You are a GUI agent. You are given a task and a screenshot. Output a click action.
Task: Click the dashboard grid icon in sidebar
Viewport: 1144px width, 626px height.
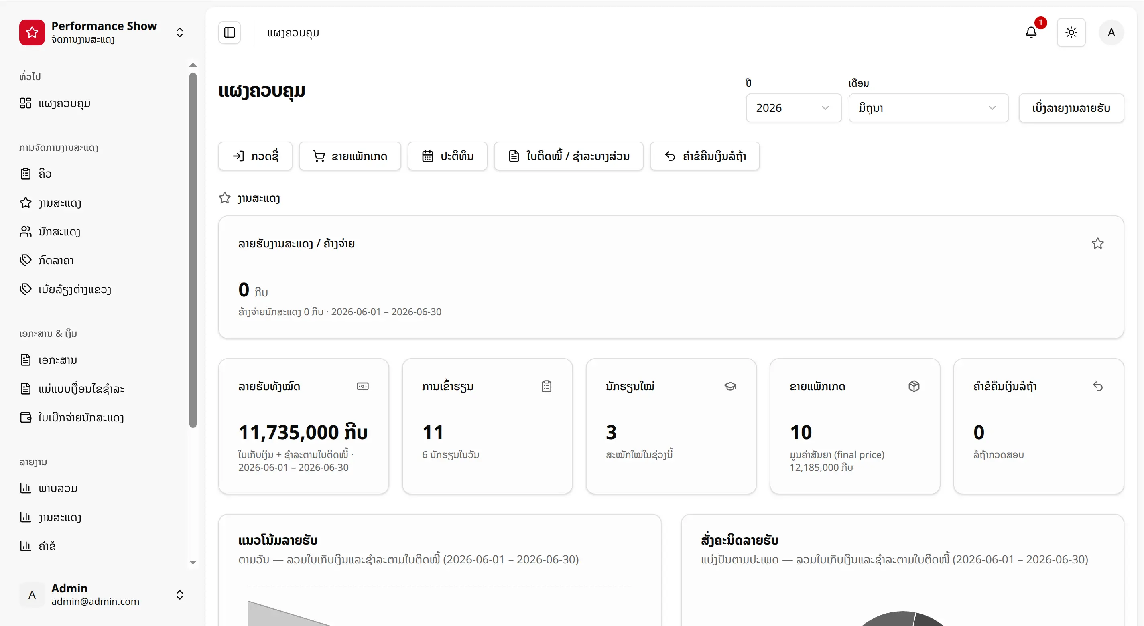tap(26, 103)
